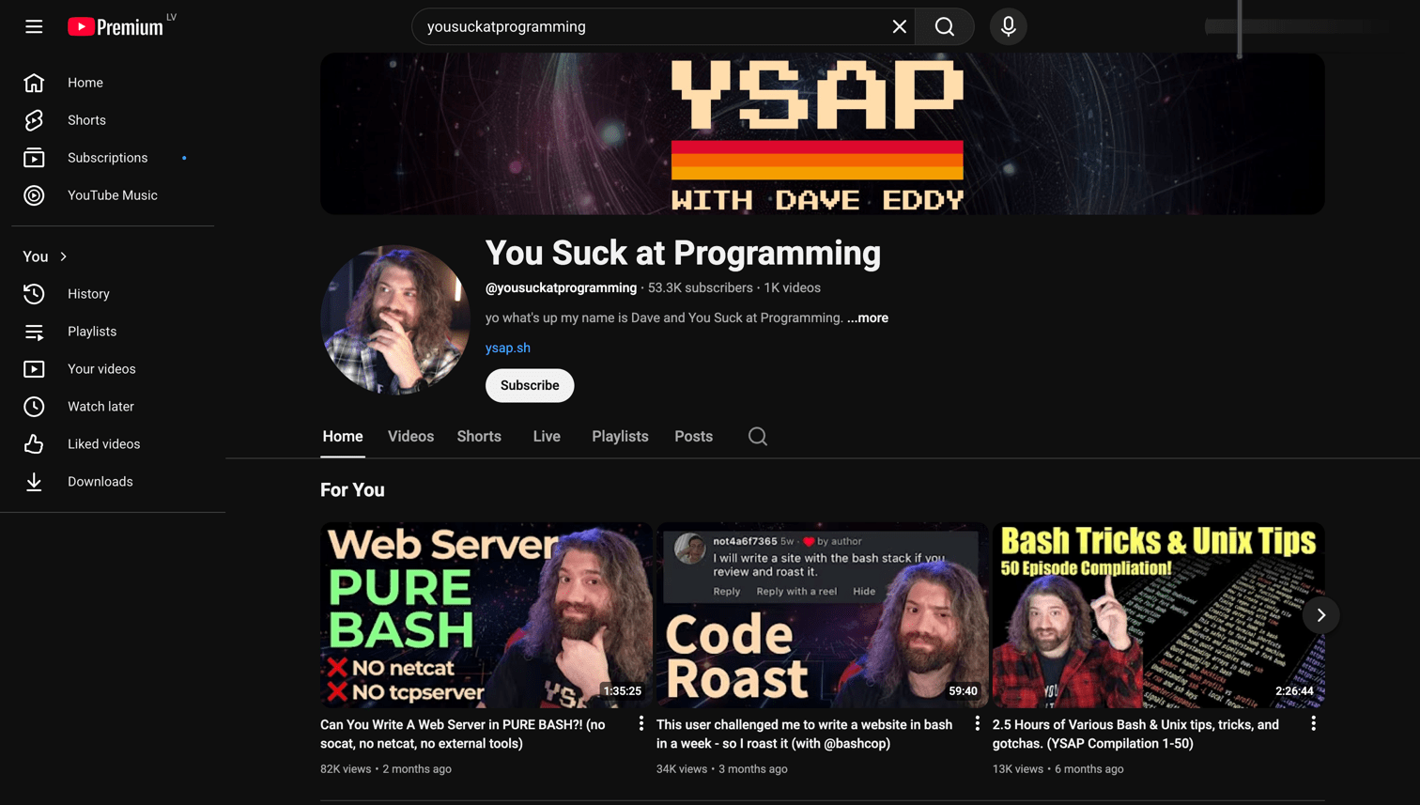The height and width of the screenshot is (805, 1420).
Task: Open Subscriptions in sidebar
Action: point(113,158)
